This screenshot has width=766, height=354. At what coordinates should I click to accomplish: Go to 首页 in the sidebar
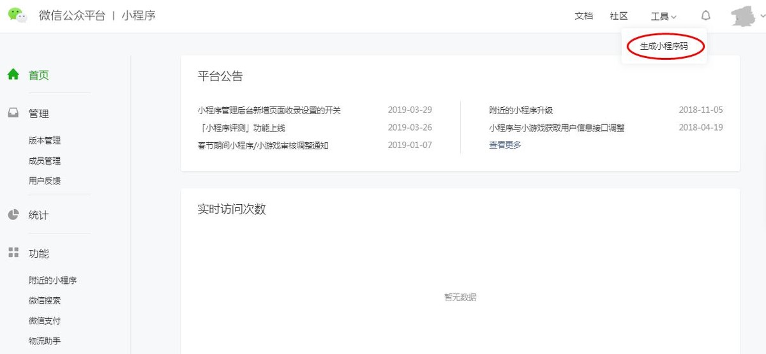pyautogui.click(x=39, y=75)
